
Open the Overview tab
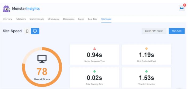pos(7,19)
